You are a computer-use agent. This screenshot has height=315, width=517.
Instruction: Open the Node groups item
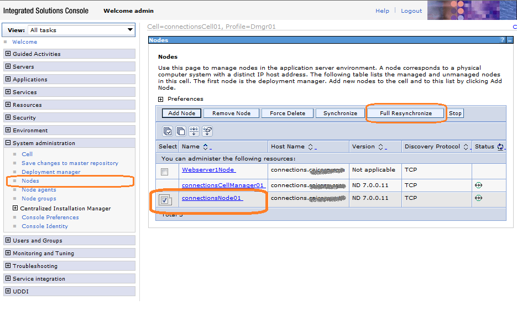tap(39, 198)
